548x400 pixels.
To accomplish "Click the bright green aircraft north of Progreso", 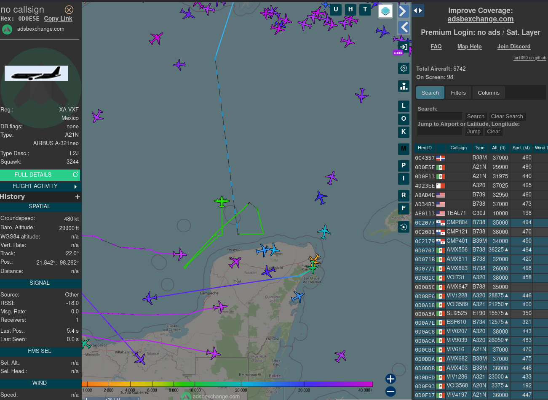I will [222, 201].
